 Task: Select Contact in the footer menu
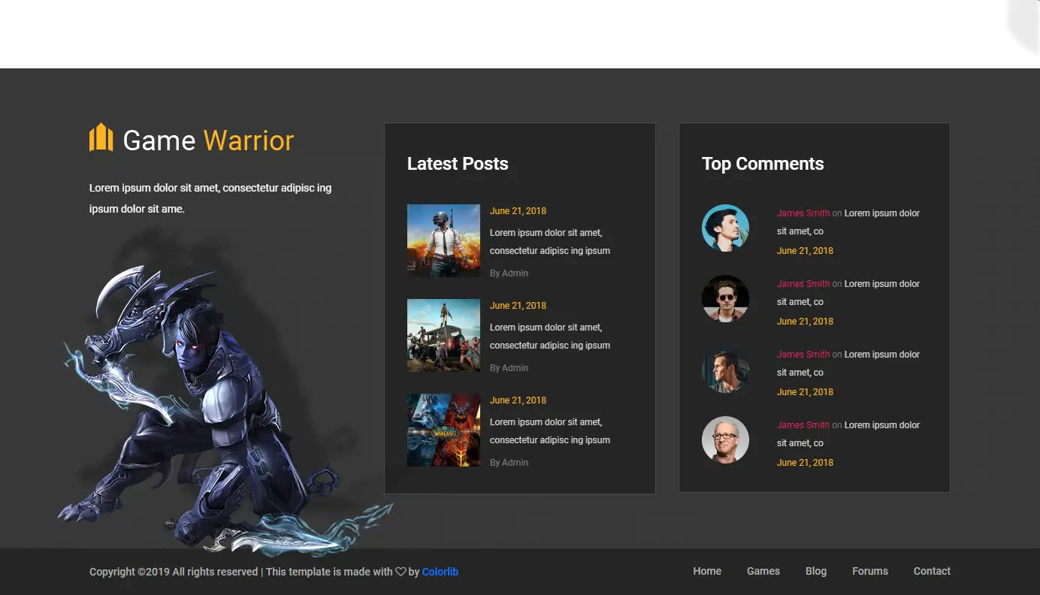point(932,571)
